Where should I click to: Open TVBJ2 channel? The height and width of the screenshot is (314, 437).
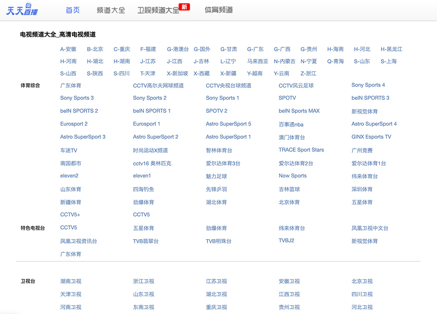[287, 241]
